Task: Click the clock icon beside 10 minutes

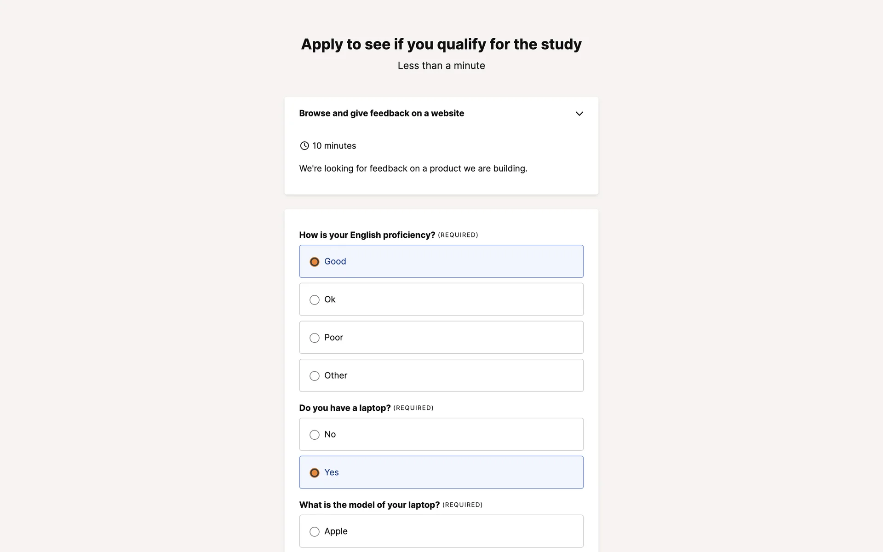Action: (304, 146)
